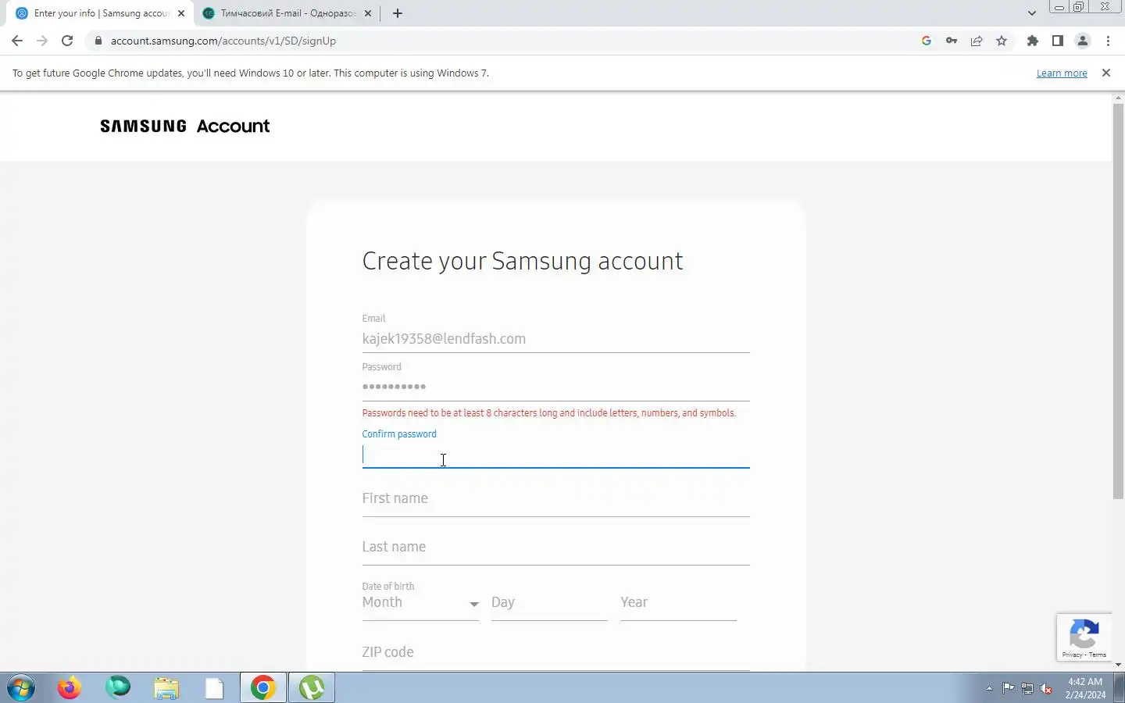1125x703 pixels.
Task: Click the Email field
Action: pos(555,339)
